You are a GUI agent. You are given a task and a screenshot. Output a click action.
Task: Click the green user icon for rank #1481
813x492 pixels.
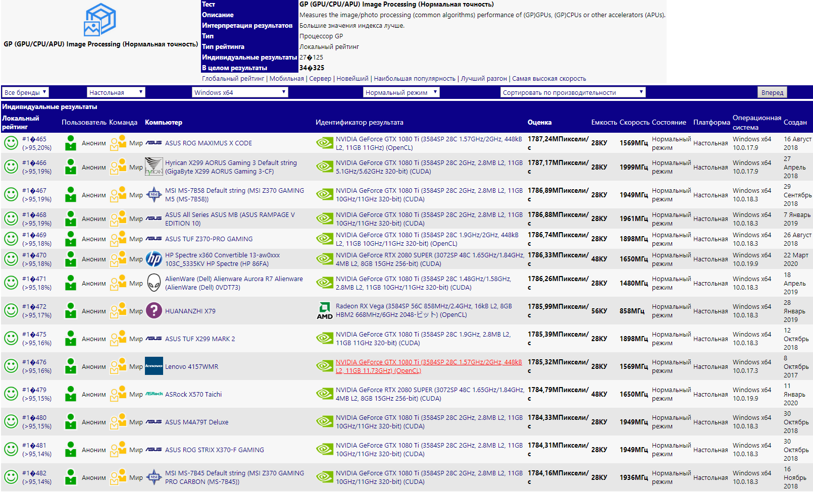(71, 450)
